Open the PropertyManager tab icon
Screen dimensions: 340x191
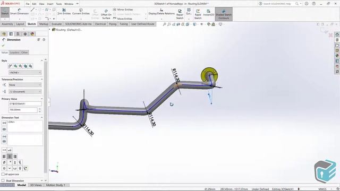click(11, 34)
